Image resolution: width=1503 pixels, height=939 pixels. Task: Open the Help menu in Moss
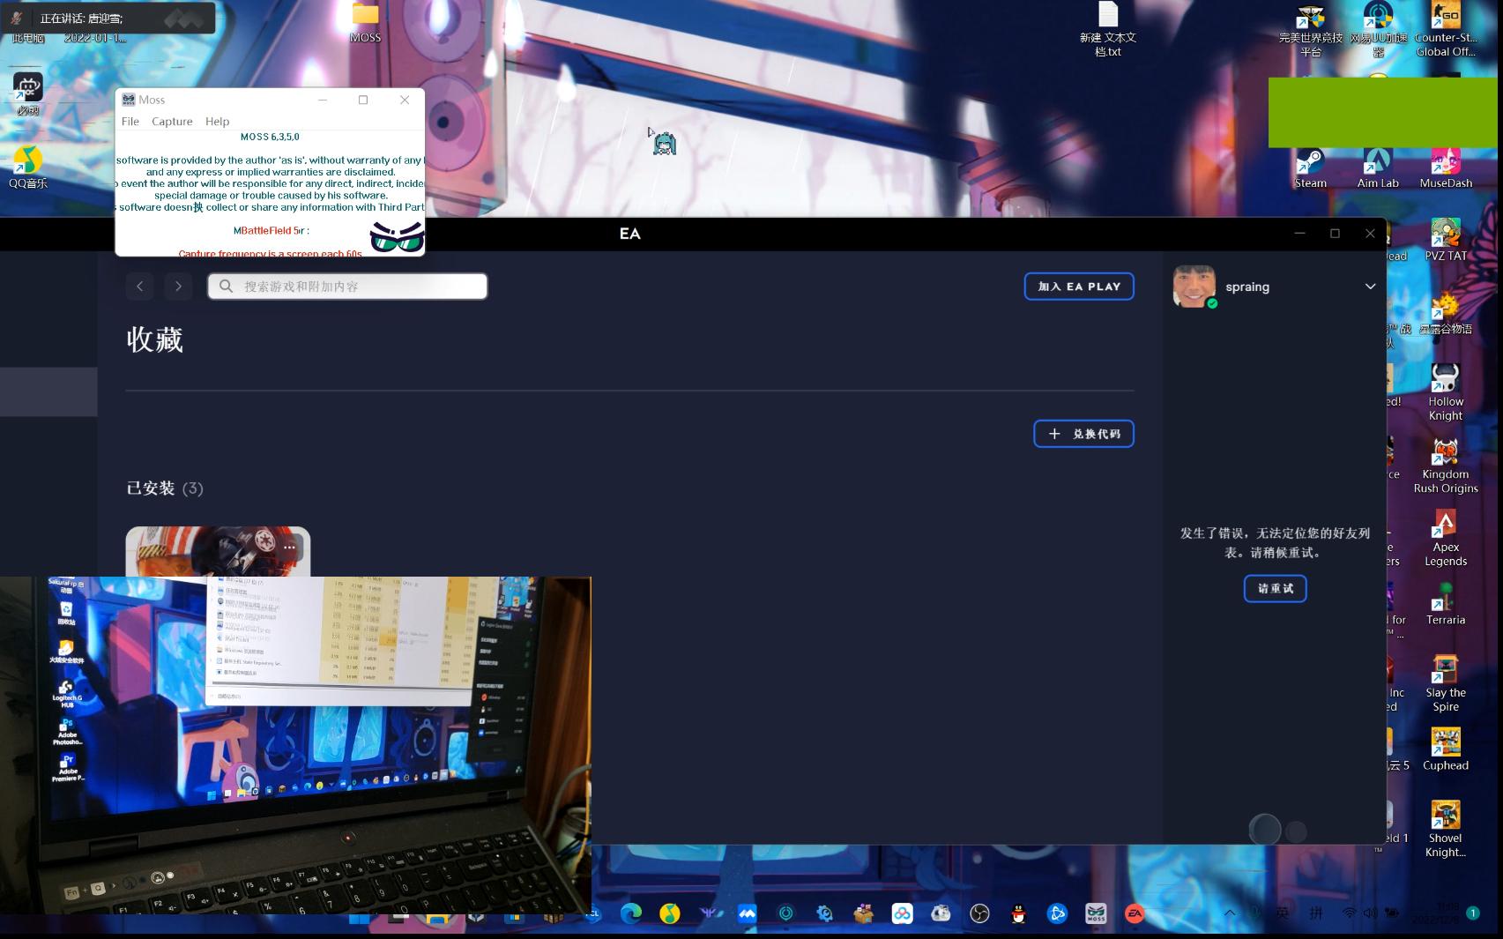[217, 121]
